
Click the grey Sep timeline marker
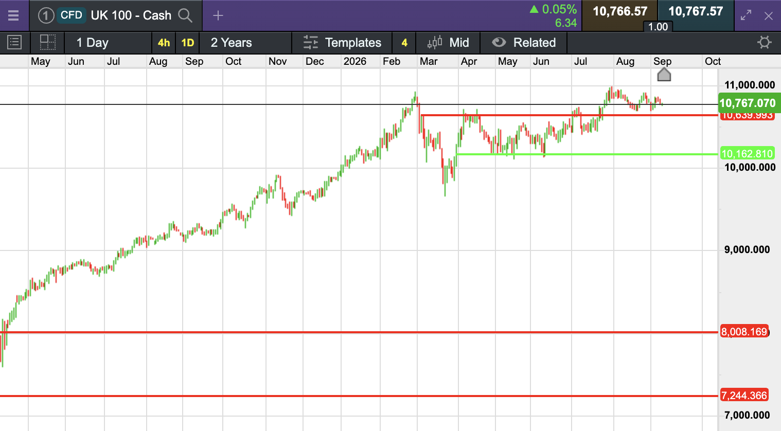click(664, 75)
